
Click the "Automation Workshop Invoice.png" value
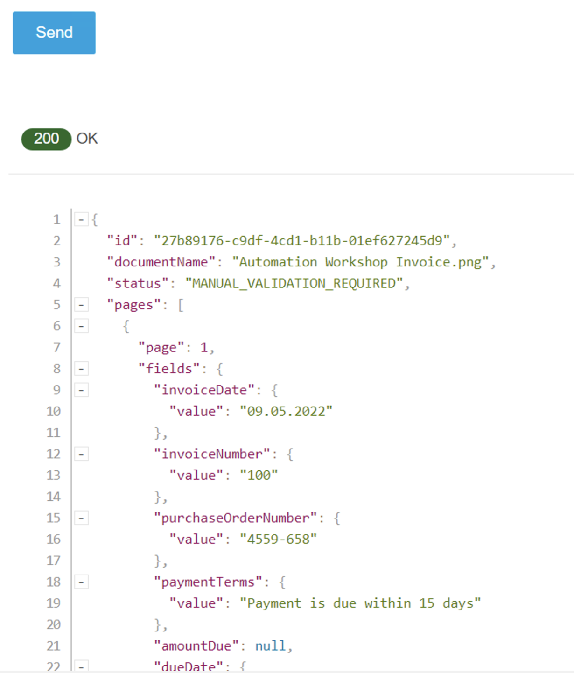(x=360, y=262)
